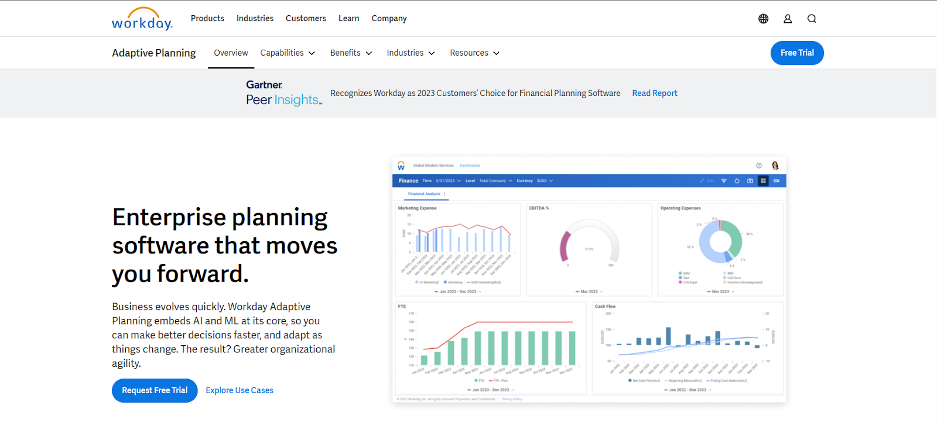The height and width of the screenshot is (426, 937).
Task: Open the user account icon
Action: 788,19
